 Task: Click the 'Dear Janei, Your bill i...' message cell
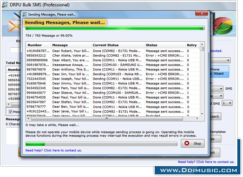coord(71,111)
